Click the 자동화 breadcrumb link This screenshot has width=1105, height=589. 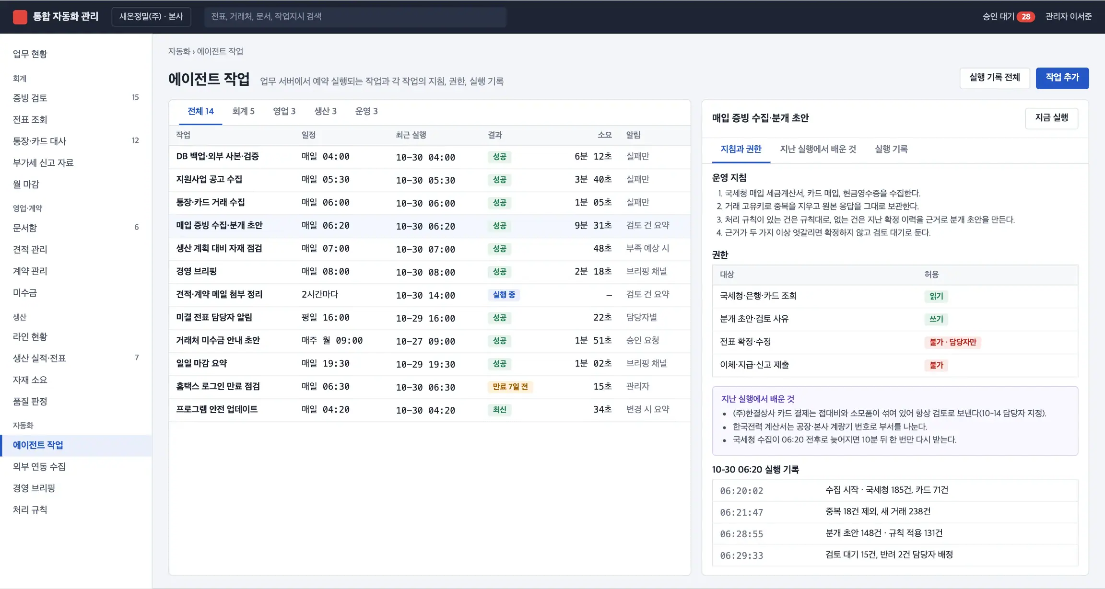[179, 51]
